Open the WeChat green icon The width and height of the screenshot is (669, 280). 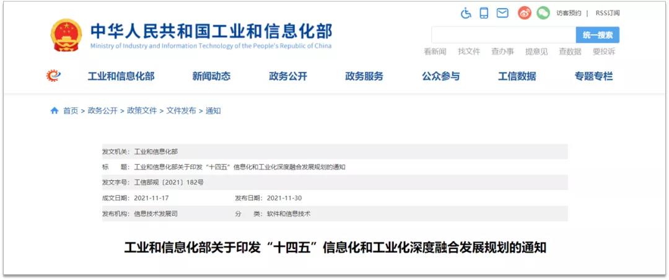(x=543, y=13)
